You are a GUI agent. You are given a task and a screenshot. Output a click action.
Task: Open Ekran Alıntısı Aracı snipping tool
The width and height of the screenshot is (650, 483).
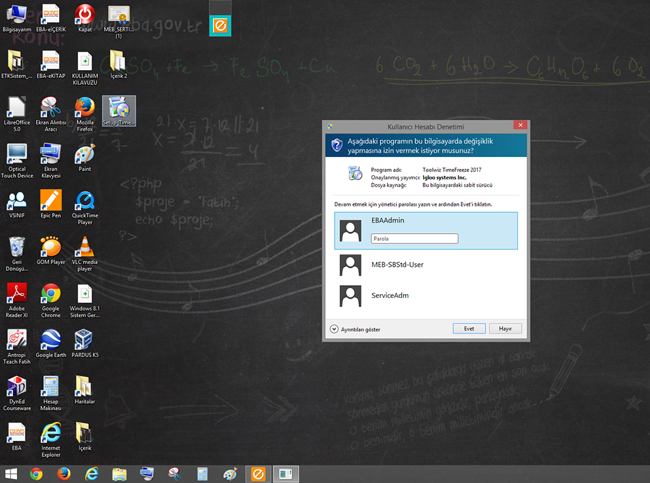coord(51,114)
